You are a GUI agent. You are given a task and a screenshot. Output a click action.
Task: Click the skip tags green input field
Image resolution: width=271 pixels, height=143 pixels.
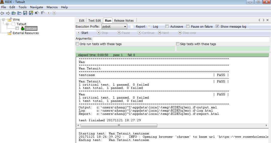223,49
